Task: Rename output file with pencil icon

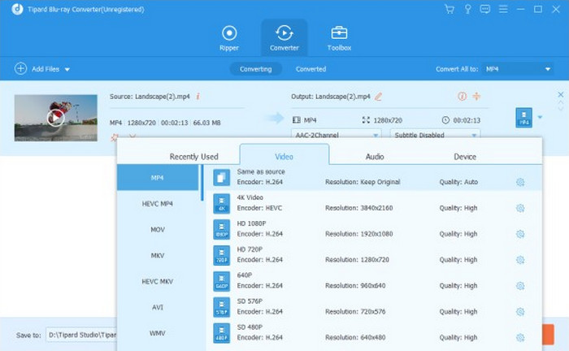Action: pyautogui.click(x=379, y=97)
